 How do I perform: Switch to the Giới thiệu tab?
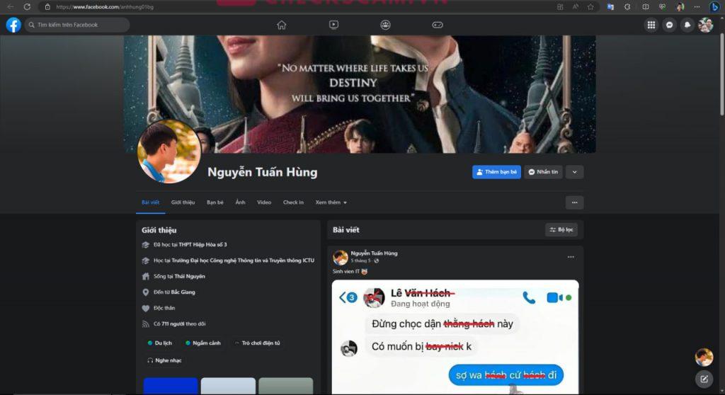pos(183,202)
